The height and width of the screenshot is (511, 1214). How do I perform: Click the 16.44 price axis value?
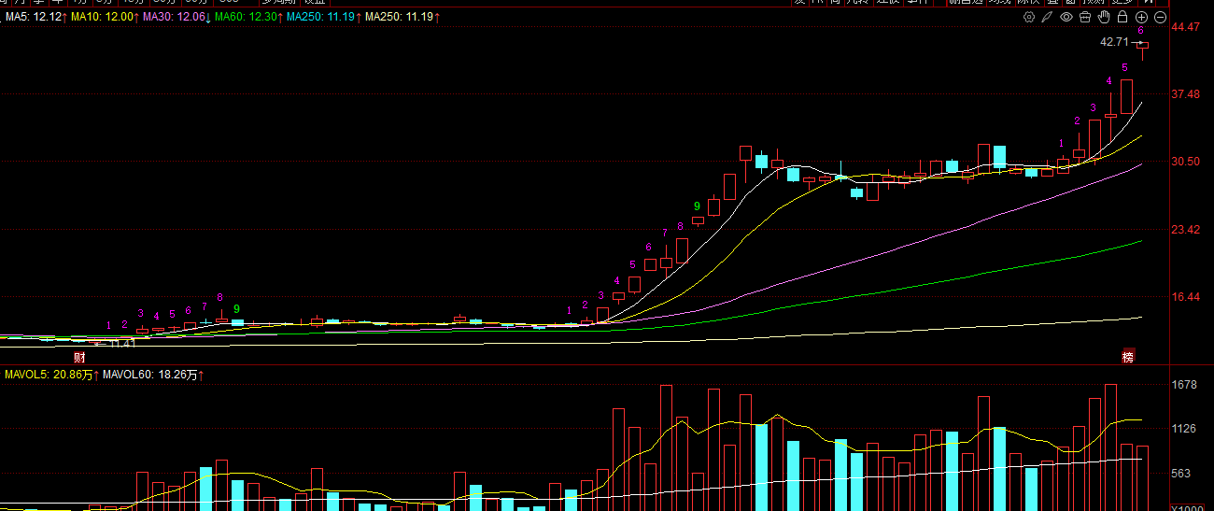[x=1185, y=297]
